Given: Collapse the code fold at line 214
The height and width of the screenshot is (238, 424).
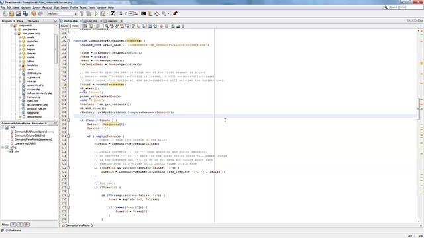Looking at the screenshot, I should pyautogui.click(x=68, y=136).
